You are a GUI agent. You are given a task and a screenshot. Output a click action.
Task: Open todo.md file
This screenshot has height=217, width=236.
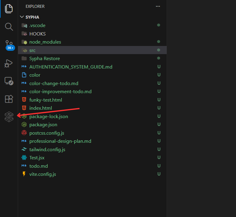click(x=92, y=166)
